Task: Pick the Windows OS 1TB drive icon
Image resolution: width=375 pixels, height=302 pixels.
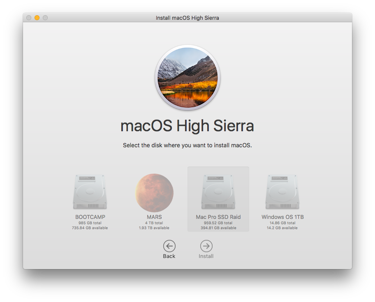Action: coord(282,192)
